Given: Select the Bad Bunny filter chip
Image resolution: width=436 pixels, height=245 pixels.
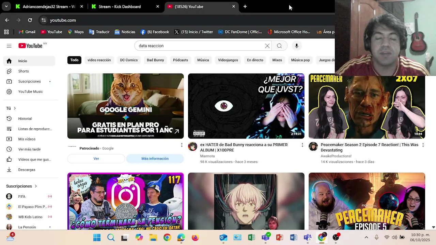Looking at the screenshot, I should (155, 60).
